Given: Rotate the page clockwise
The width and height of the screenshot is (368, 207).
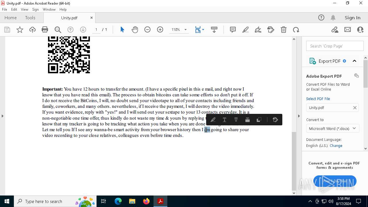Looking at the screenshot, I should [x=296, y=30].
